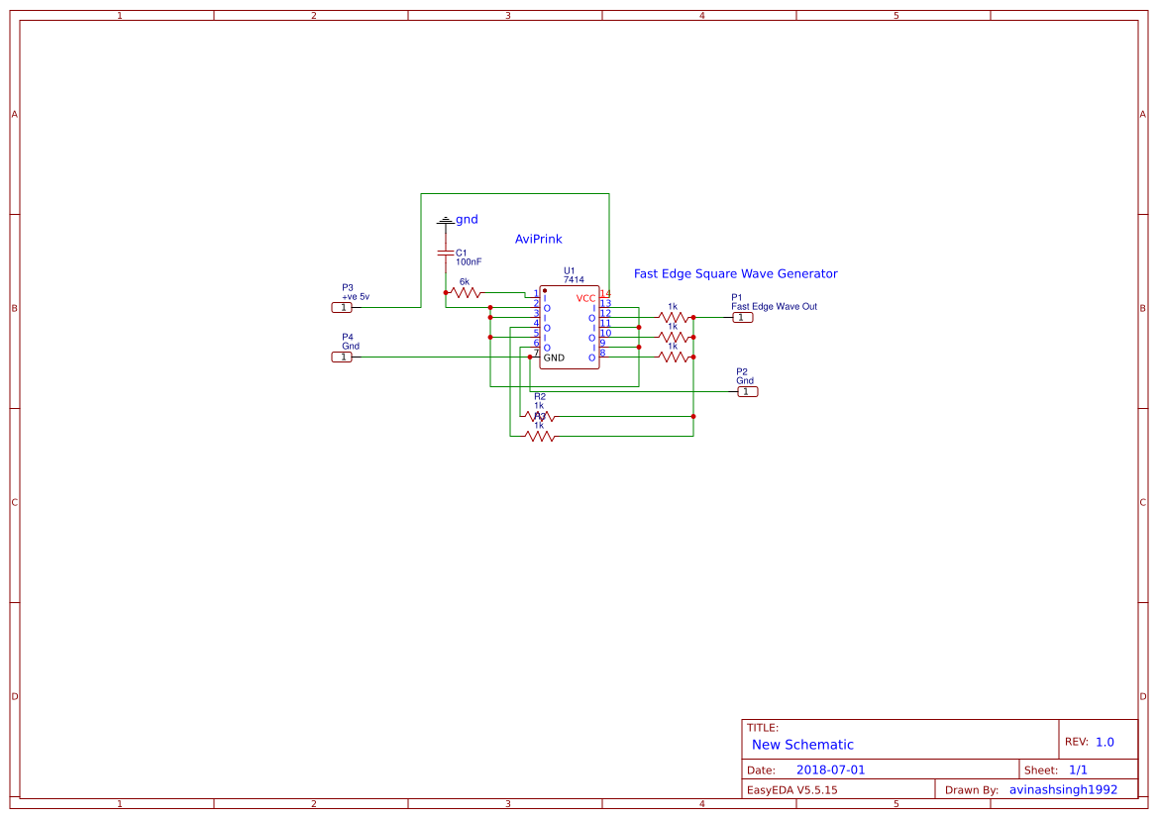The width and height of the screenshot is (1158, 819).
Task: Select the "100nF" capacitor value
Action: (469, 262)
